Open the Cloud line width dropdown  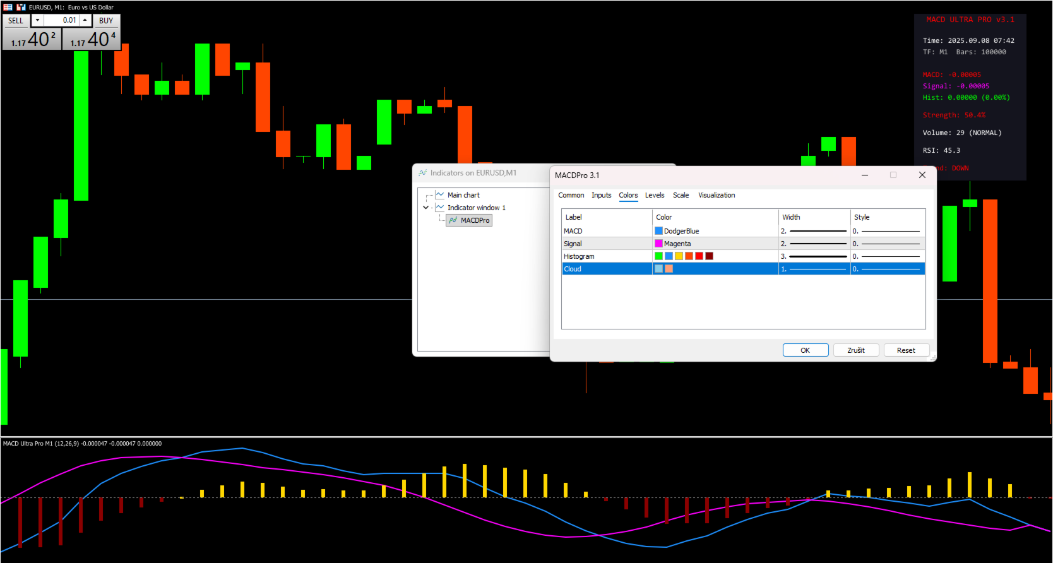click(x=814, y=269)
